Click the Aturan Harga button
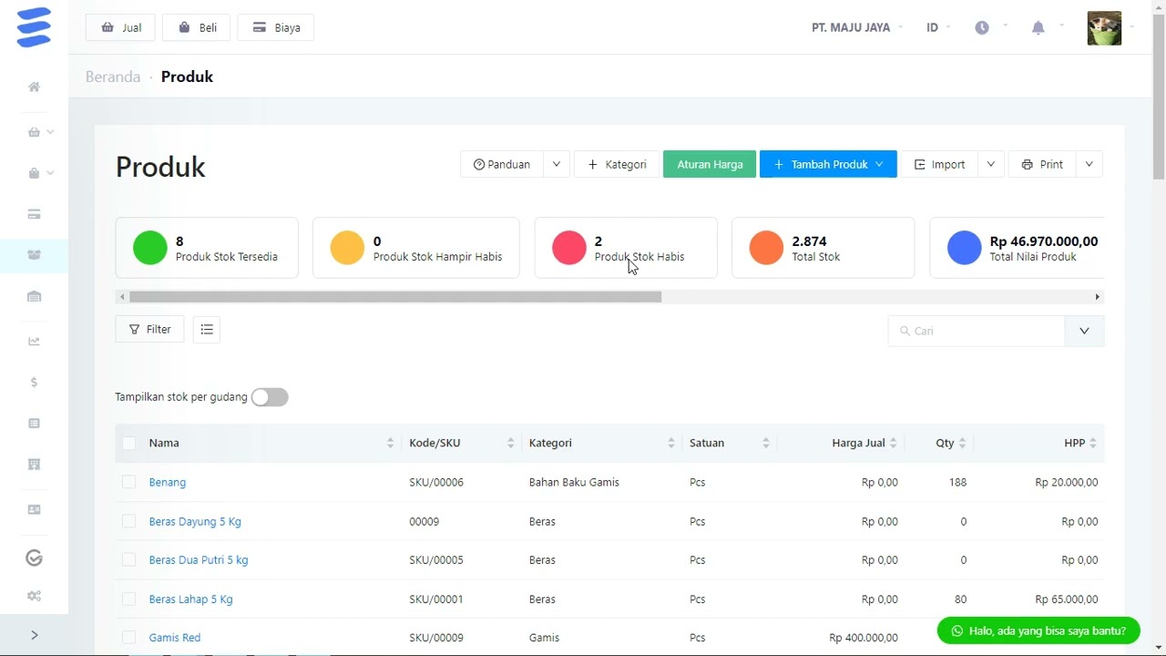The width and height of the screenshot is (1166, 656). 710,165
